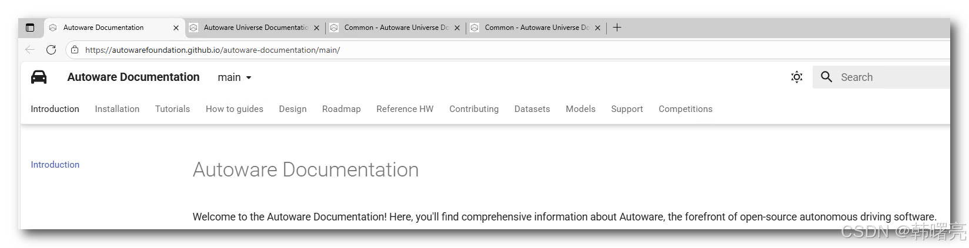Open the Design navigation tab

[293, 109]
